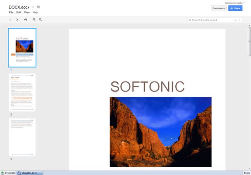Screen dimensions: 251x175
Task: Open the Edit menu
Action: tap(18, 12)
